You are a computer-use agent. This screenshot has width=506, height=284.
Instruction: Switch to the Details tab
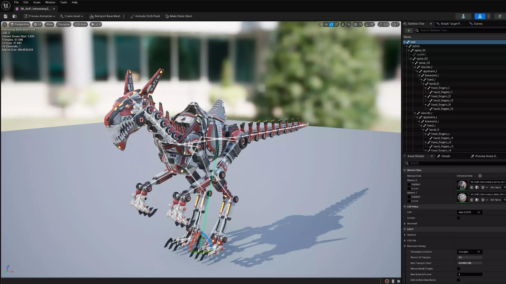444,156
